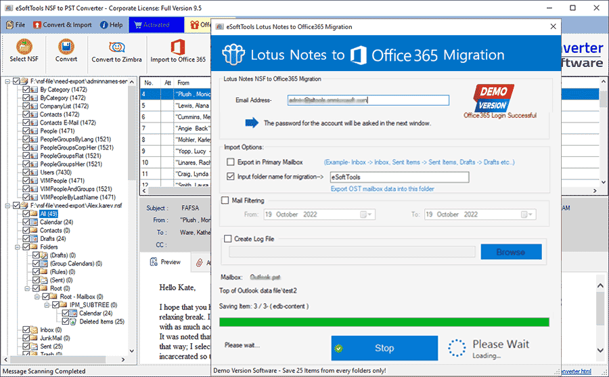Image resolution: width=609 pixels, height=377 pixels.
Task: Collapse the Root - Mailbox (0) node
Action: (37, 296)
